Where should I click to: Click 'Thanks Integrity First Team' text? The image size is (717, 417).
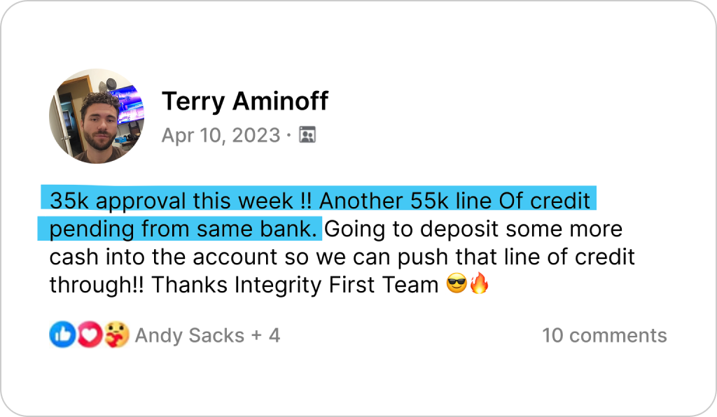pos(295,285)
